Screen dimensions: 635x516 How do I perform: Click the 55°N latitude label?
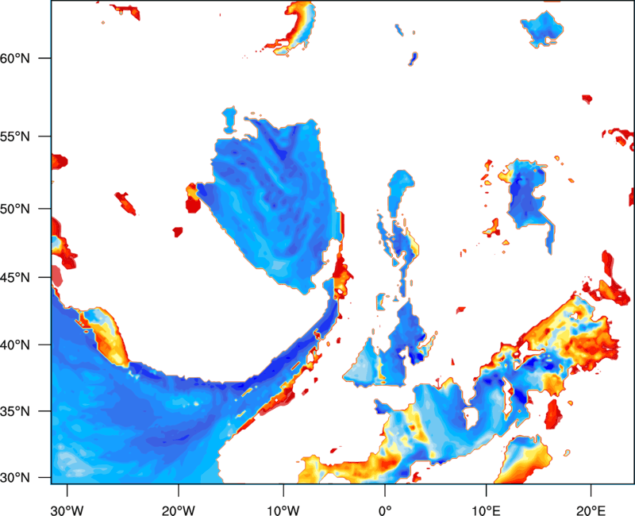click(15, 137)
